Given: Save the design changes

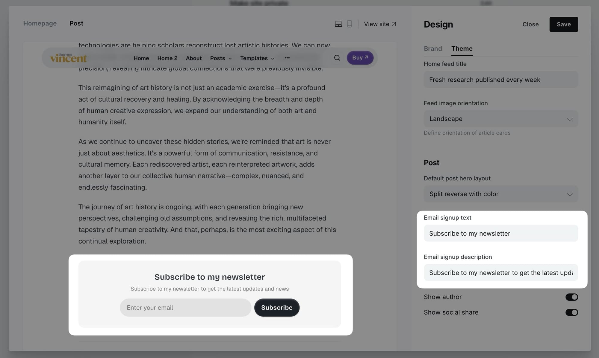Looking at the screenshot, I should pyautogui.click(x=564, y=24).
